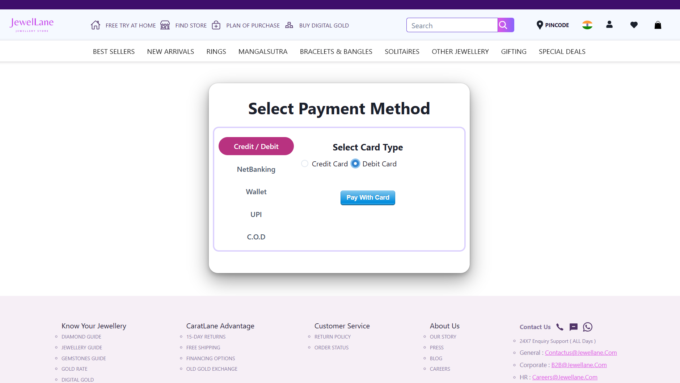Open the wishlist heart icon
680x383 pixels.
point(634,25)
